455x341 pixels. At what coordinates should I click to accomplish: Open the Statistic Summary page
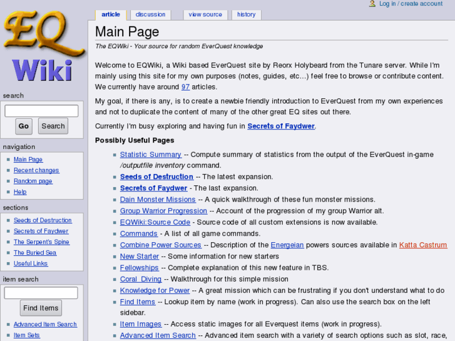tap(151, 155)
